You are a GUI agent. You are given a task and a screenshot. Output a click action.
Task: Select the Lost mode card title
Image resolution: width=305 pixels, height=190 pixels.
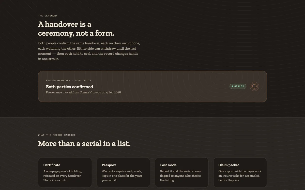click(168, 165)
